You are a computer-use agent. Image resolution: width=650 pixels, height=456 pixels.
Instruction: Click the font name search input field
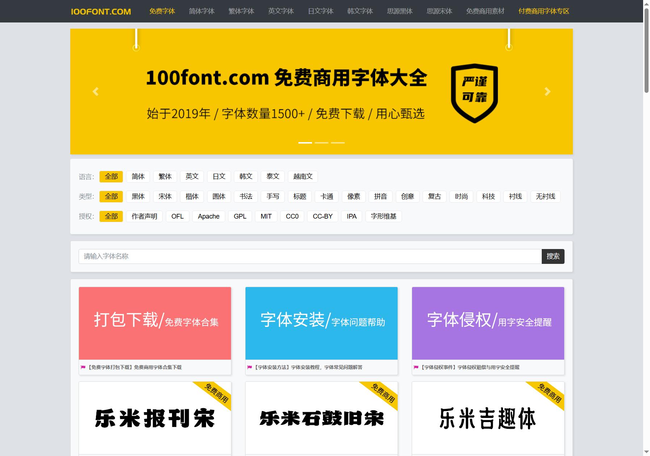tap(310, 256)
